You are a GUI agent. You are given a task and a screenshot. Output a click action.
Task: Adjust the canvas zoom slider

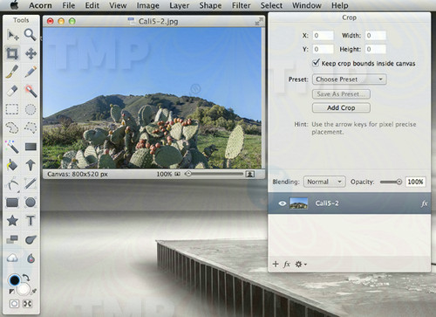pyautogui.click(x=215, y=174)
